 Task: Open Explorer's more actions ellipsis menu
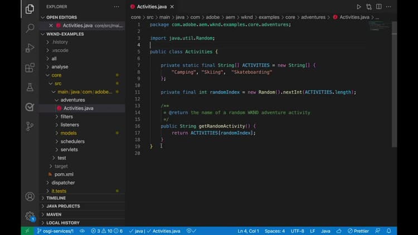click(x=116, y=7)
